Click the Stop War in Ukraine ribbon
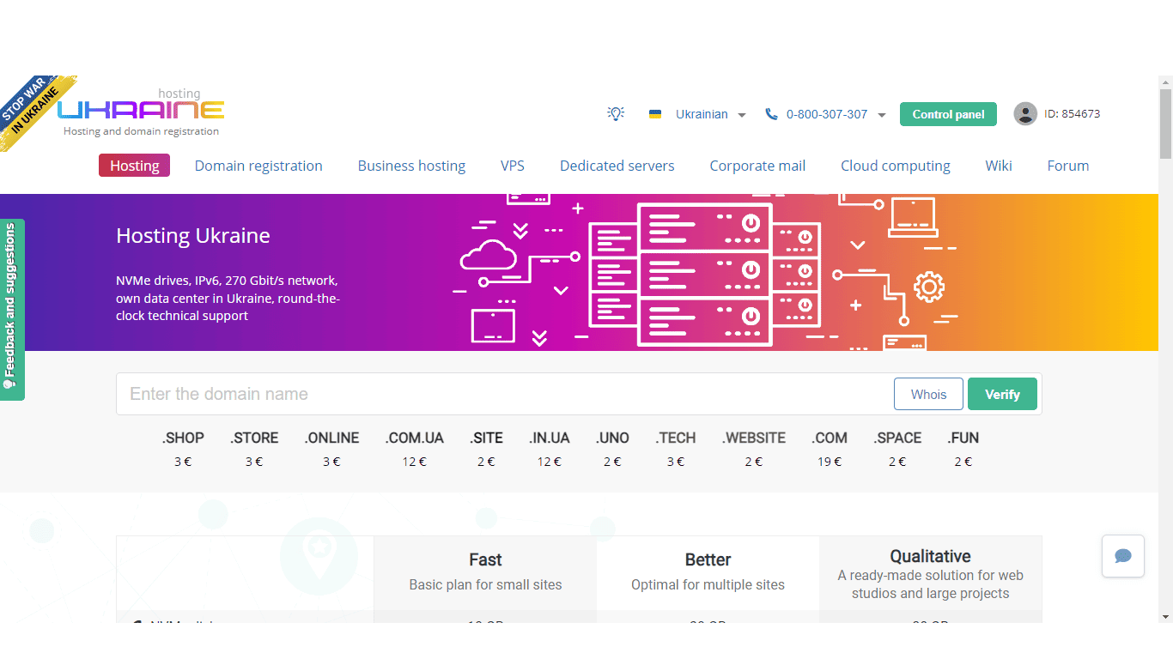1173x659 pixels. click(x=34, y=110)
